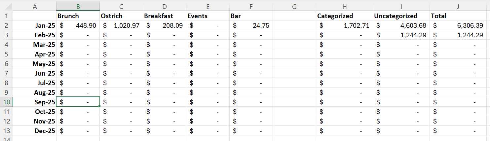The image size is (490, 141).
Task: Select column E header
Action: tap(207, 6)
